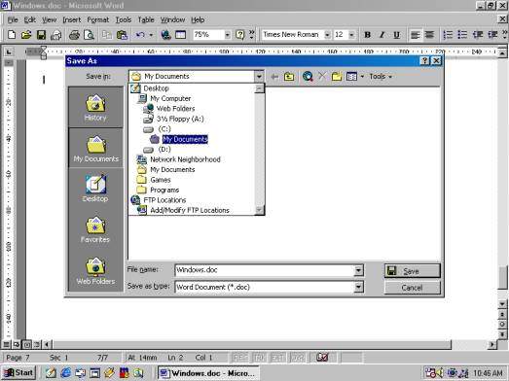Click the File name input field
This screenshot has height=381, width=509.
[265, 270]
